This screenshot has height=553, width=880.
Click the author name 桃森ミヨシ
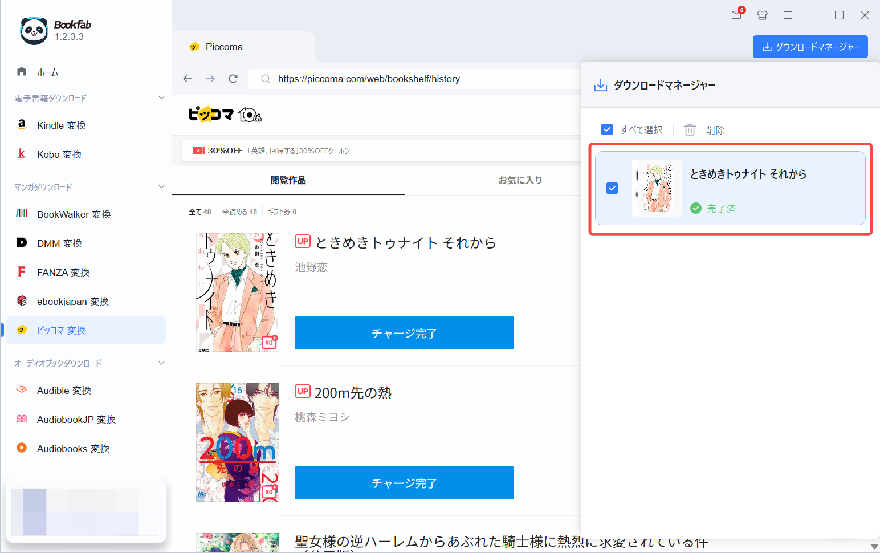322,417
